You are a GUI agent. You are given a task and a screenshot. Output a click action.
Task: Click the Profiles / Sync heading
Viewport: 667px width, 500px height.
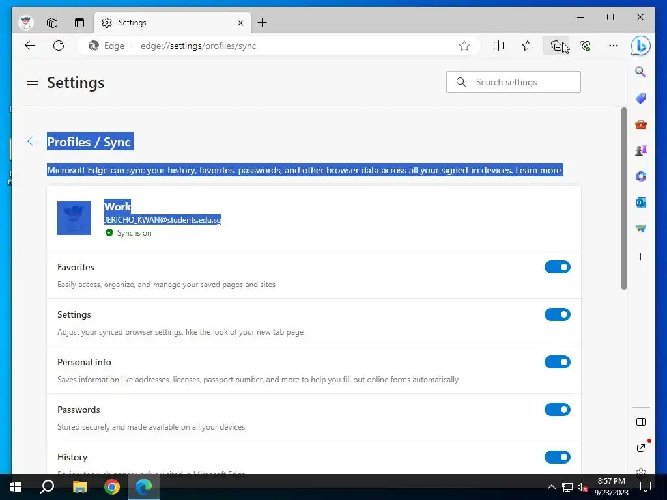[89, 141]
